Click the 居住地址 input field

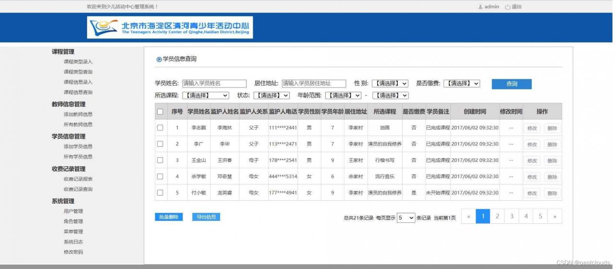(314, 84)
